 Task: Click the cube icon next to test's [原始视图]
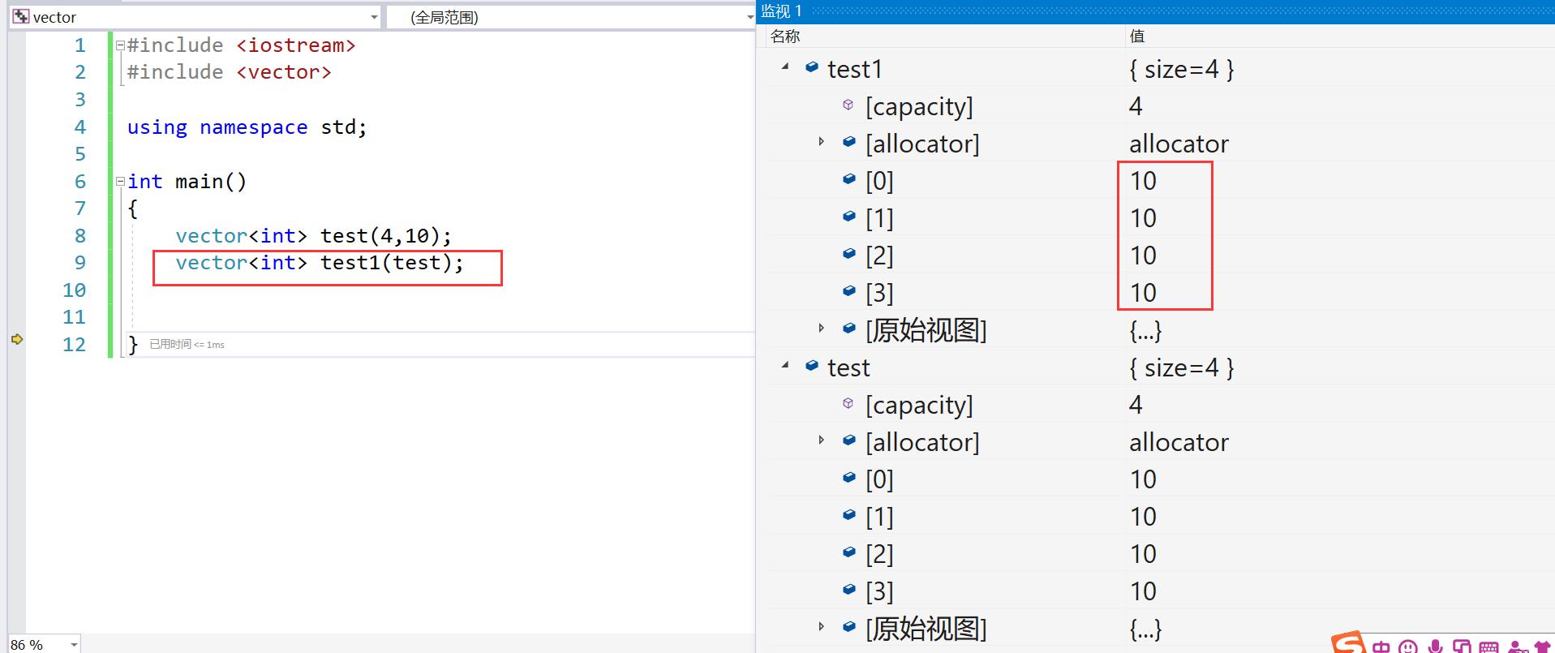[x=849, y=627]
